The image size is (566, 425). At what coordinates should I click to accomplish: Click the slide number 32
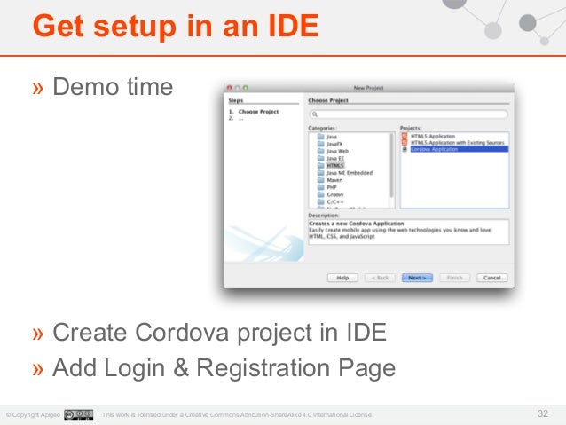pyautogui.click(x=543, y=413)
